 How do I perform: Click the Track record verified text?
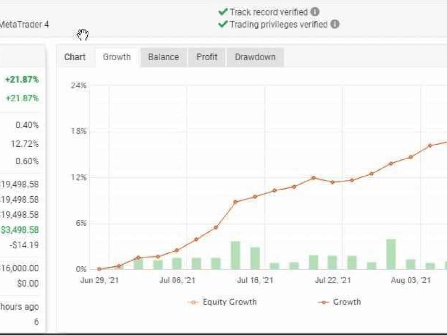click(269, 12)
